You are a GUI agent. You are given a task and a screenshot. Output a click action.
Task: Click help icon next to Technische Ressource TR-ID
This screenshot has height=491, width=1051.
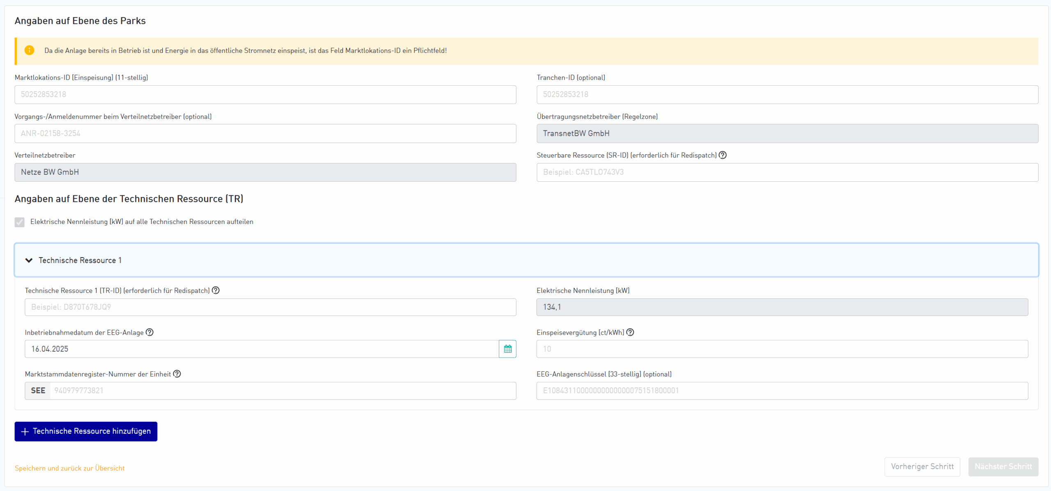216,290
